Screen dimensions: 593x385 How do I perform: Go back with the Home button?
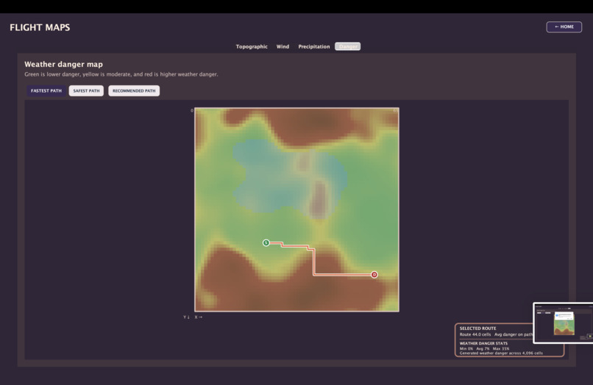[x=564, y=27]
